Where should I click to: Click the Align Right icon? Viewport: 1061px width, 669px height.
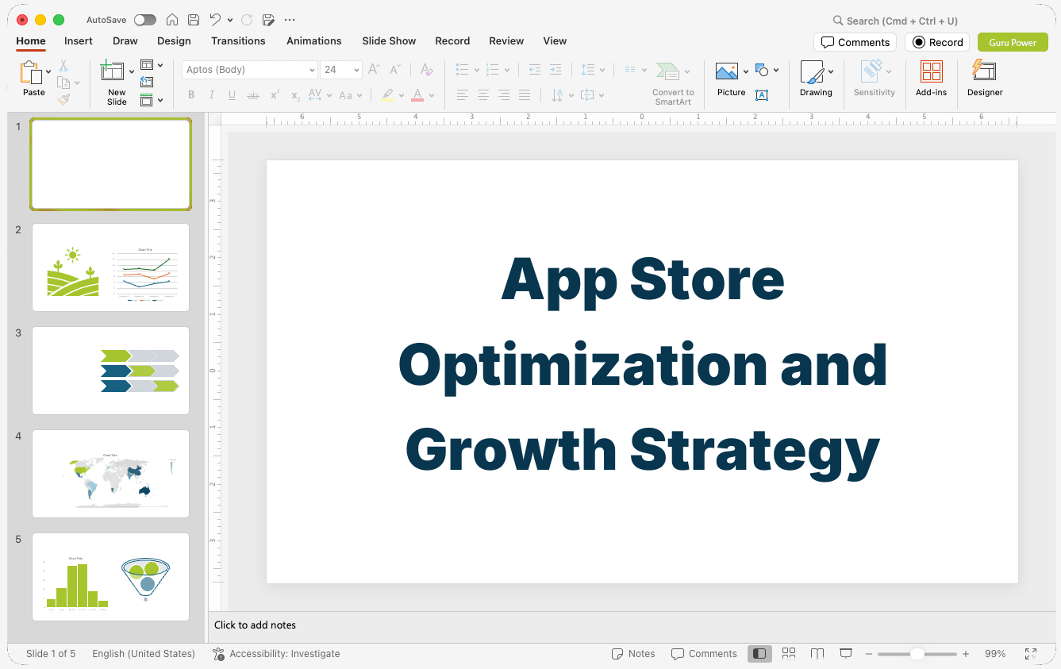coord(504,95)
